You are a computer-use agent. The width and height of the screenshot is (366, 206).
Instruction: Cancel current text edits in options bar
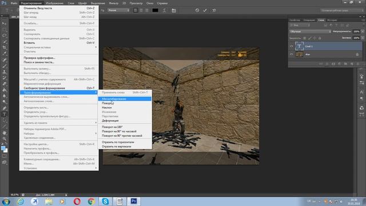point(197,10)
